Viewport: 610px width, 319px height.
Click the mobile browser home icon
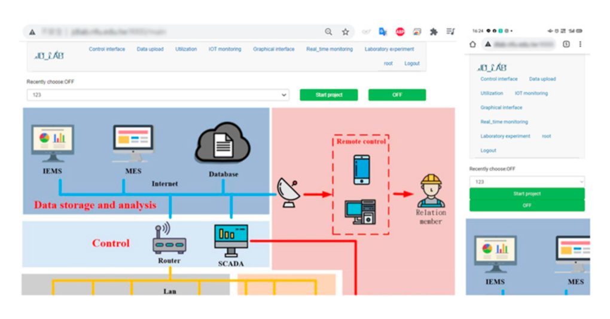pyautogui.click(x=473, y=44)
